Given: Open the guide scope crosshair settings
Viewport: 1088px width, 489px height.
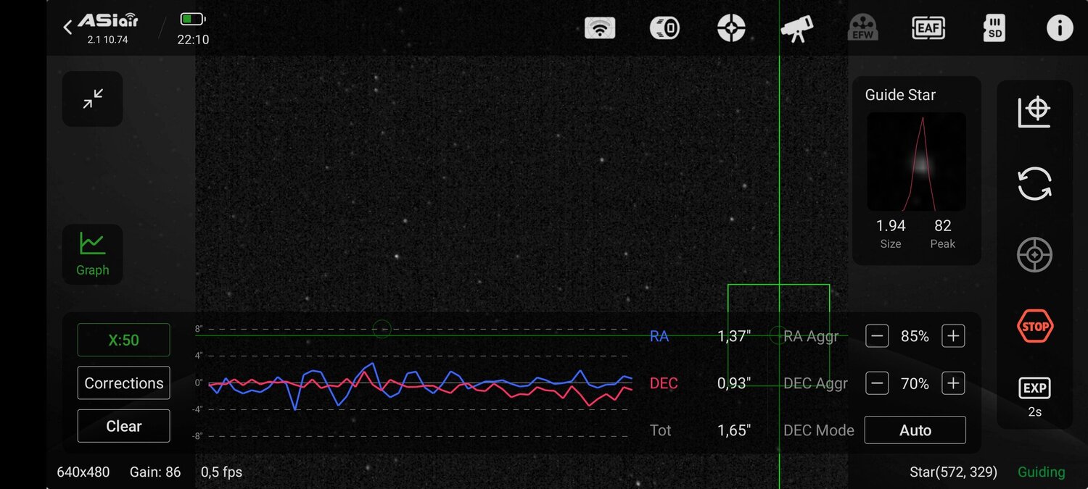Looking at the screenshot, I should (731, 28).
